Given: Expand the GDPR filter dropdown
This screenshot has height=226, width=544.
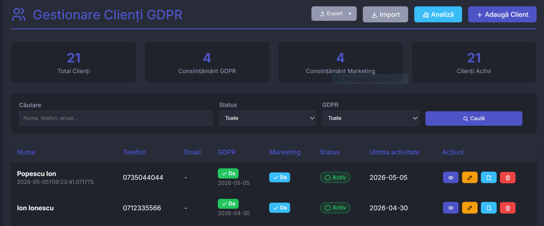Looking at the screenshot, I should (370, 118).
